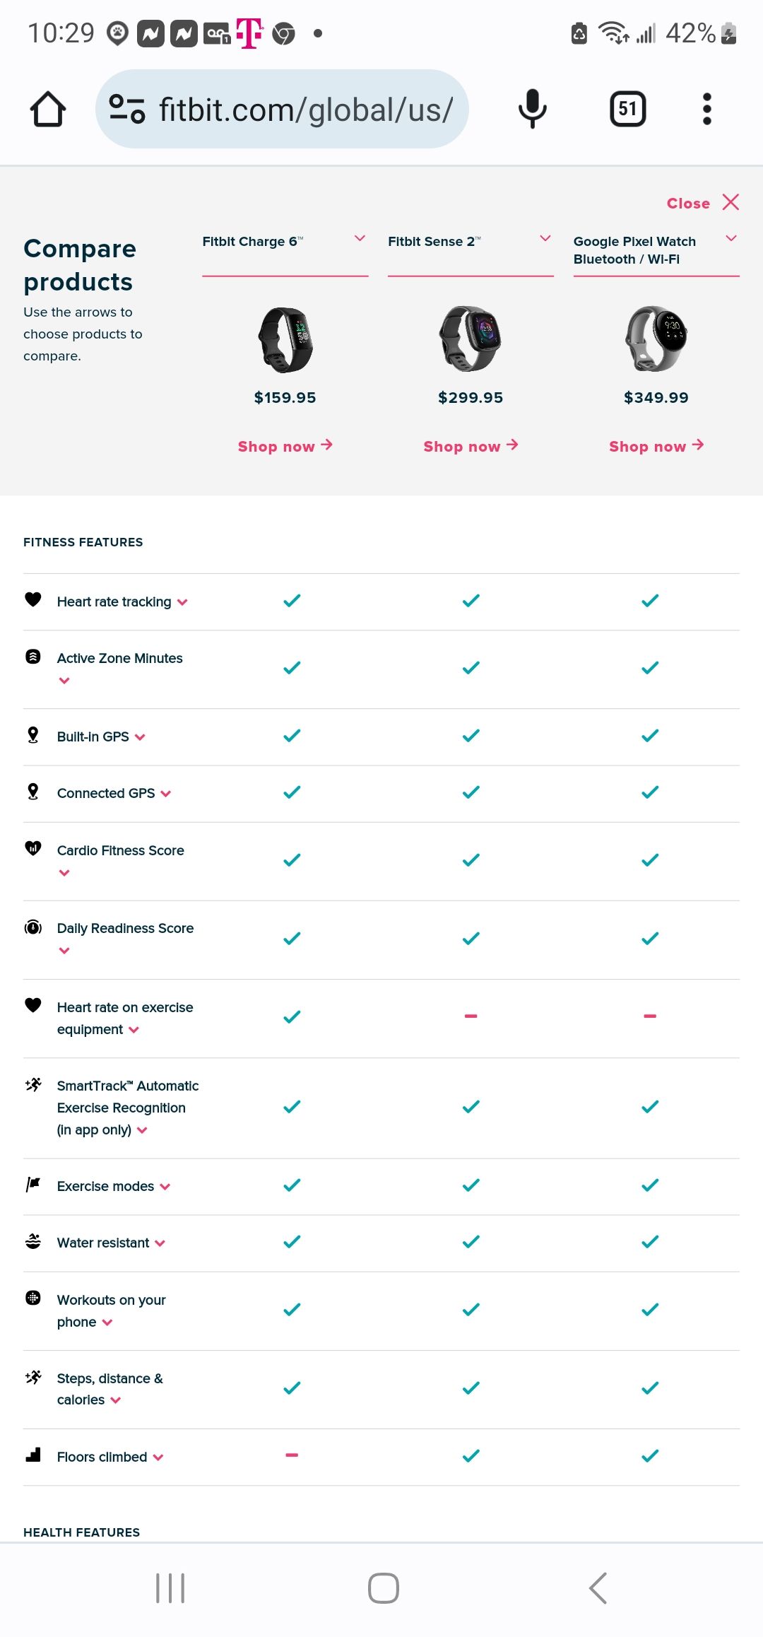Tap the Android recent apps button
Screen dimensions: 763x1637
[170, 1588]
